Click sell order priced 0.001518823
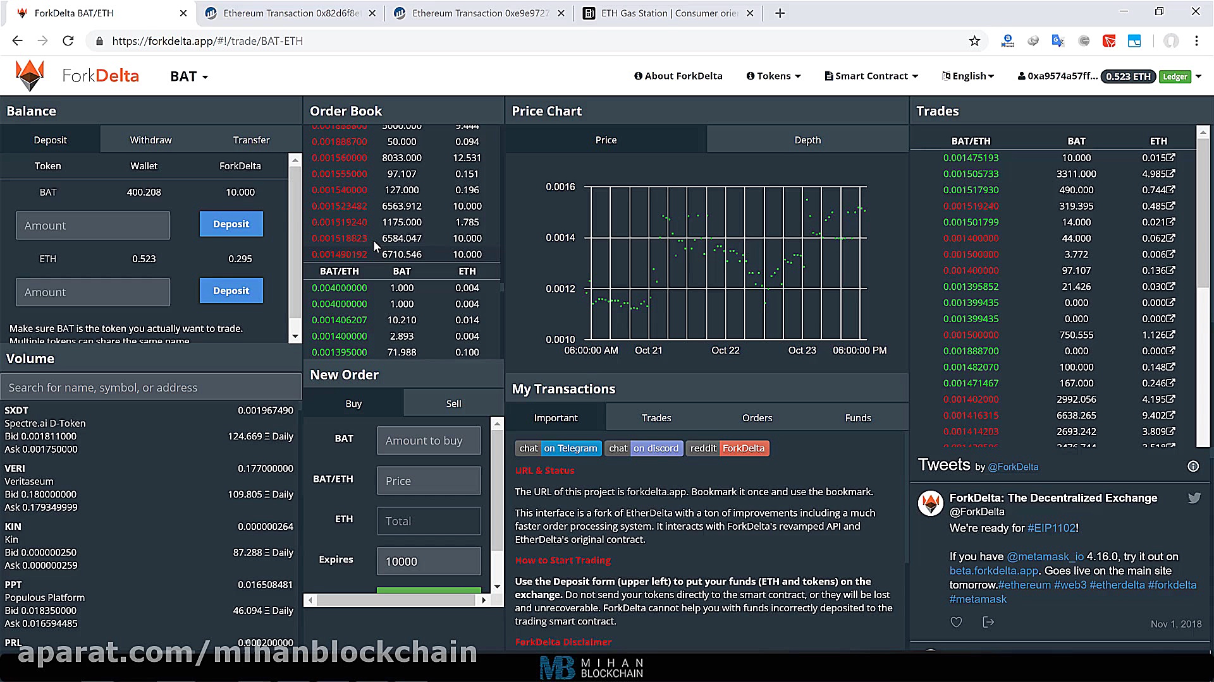This screenshot has width=1214, height=682. point(402,238)
